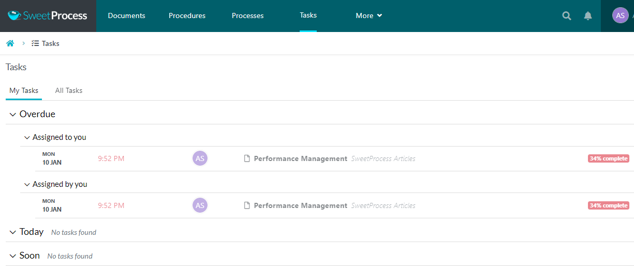634x272 pixels.
Task: Switch to the All Tasks tab
Action: point(69,90)
